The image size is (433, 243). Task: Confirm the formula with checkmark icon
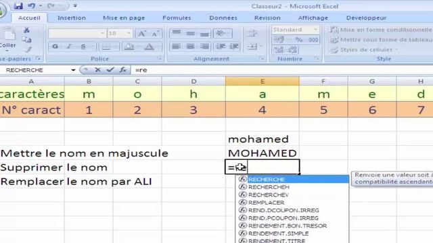click(x=110, y=70)
